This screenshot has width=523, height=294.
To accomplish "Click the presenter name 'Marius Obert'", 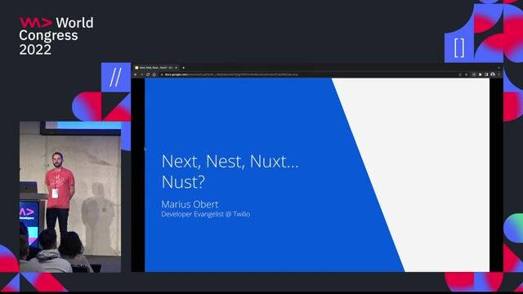I will click(x=190, y=204).
